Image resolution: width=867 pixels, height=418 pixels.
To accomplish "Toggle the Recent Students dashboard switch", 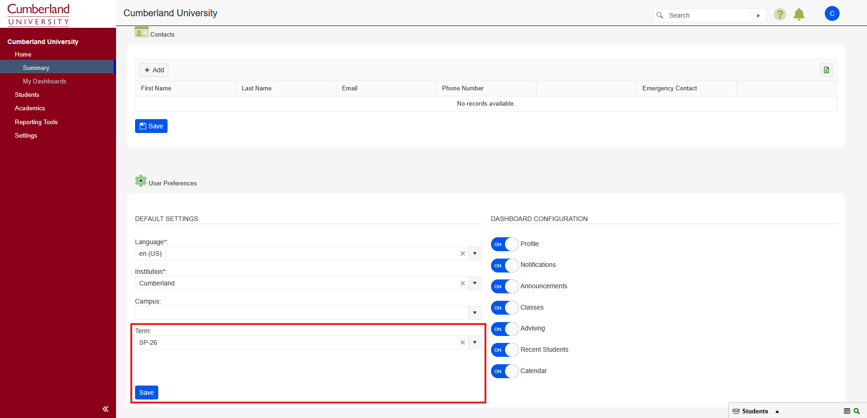I will click(x=505, y=350).
